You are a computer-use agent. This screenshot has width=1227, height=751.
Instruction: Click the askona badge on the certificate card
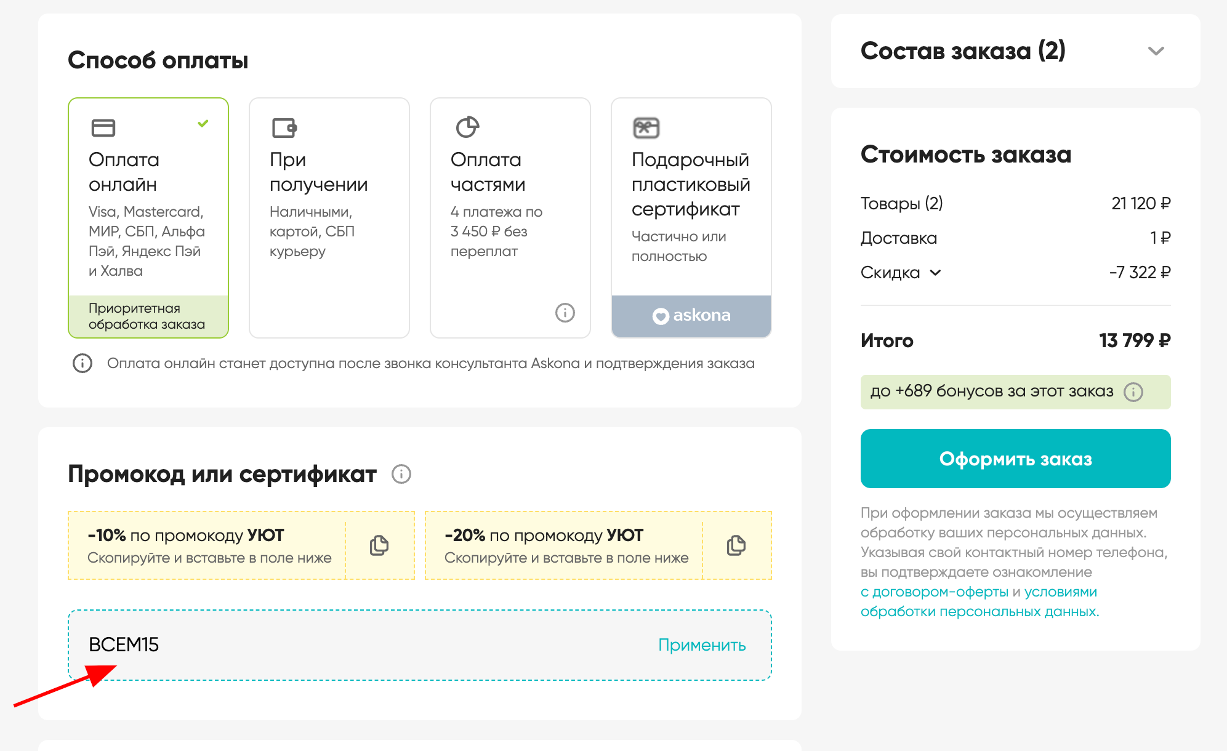click(x=691, y=316)
